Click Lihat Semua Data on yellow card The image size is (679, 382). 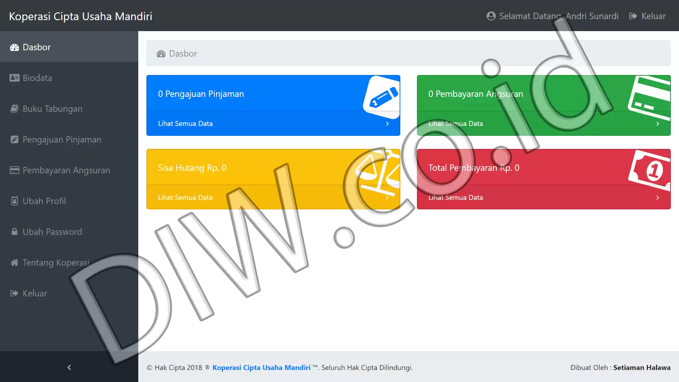point(185,198)
